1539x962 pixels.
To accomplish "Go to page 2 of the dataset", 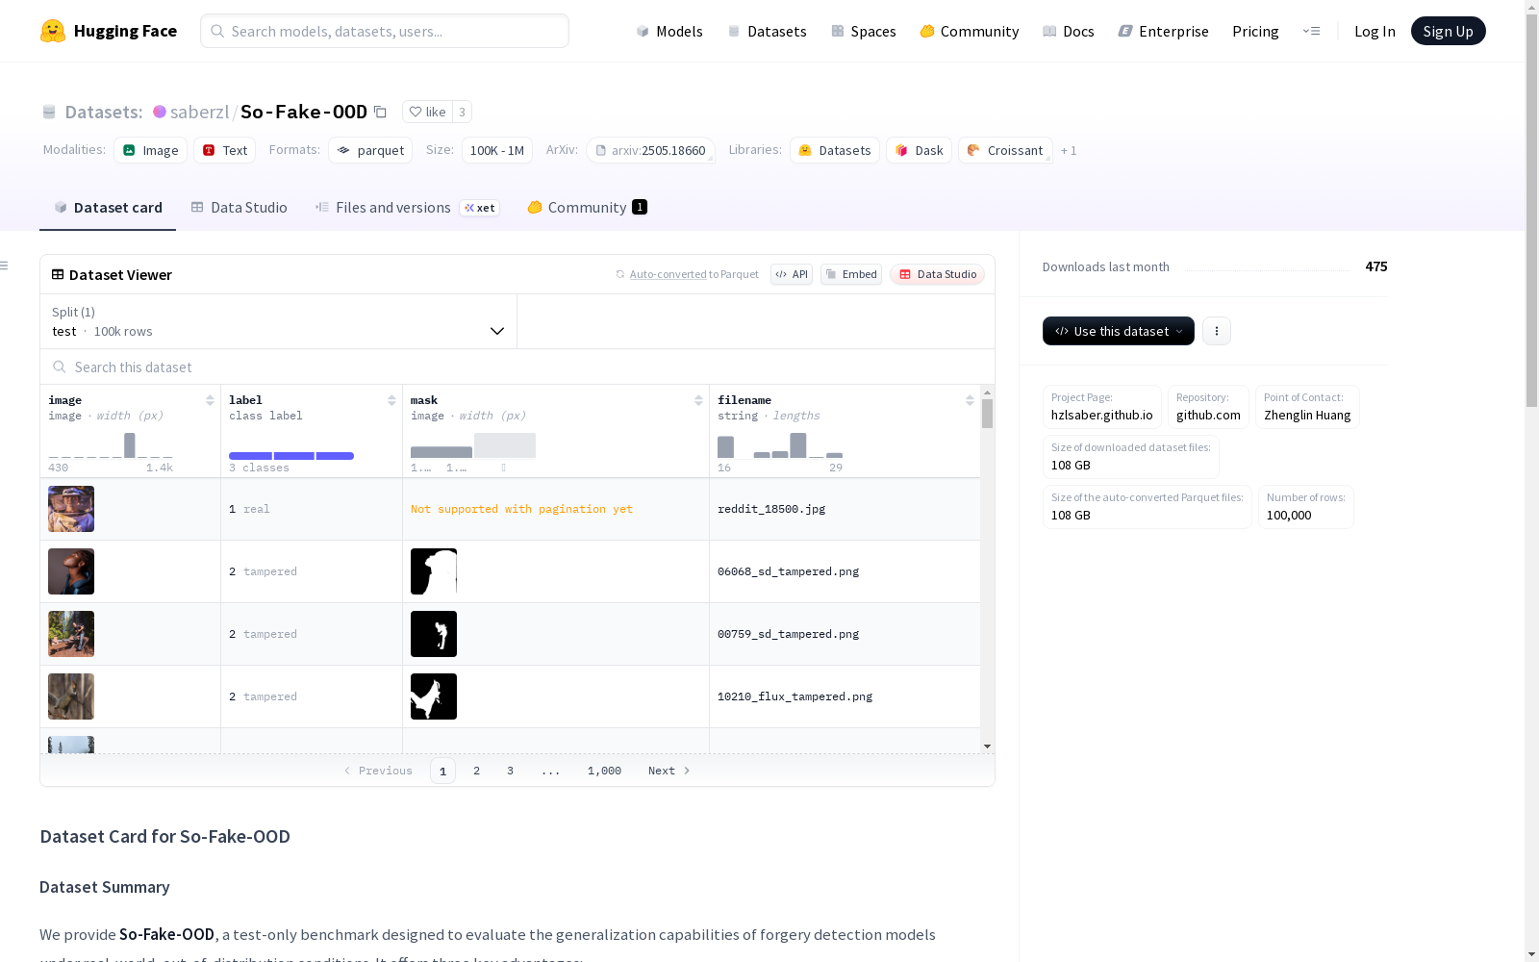I will point(476,771).
